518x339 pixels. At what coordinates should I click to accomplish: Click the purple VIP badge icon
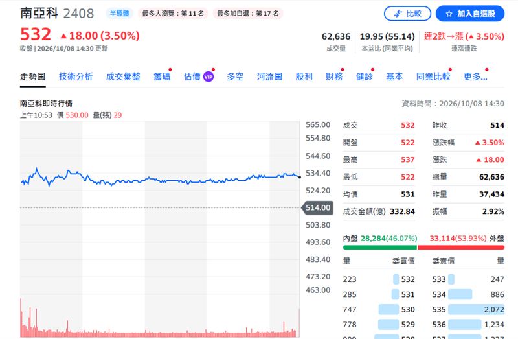[x=208, y=76]
